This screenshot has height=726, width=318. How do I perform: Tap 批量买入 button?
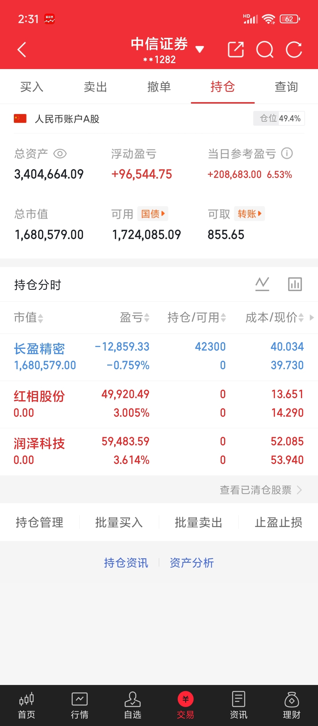pyautogui.click(x=119, y=522)
